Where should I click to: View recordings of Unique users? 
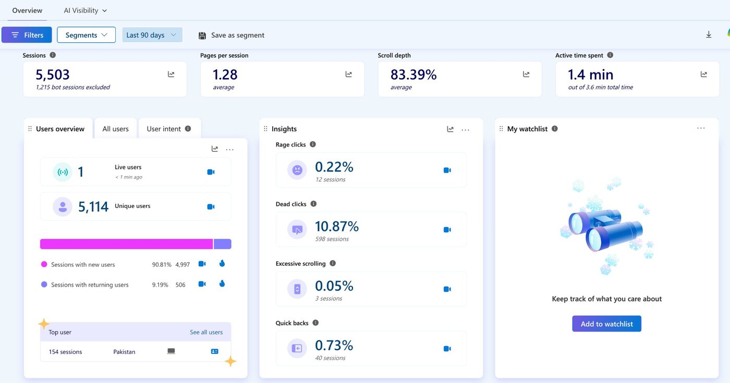pos(211,207)
